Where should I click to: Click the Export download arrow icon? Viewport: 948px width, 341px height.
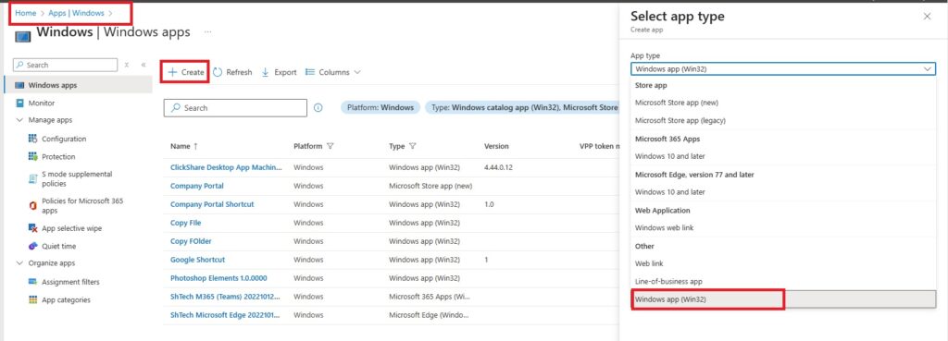[265, 72]
